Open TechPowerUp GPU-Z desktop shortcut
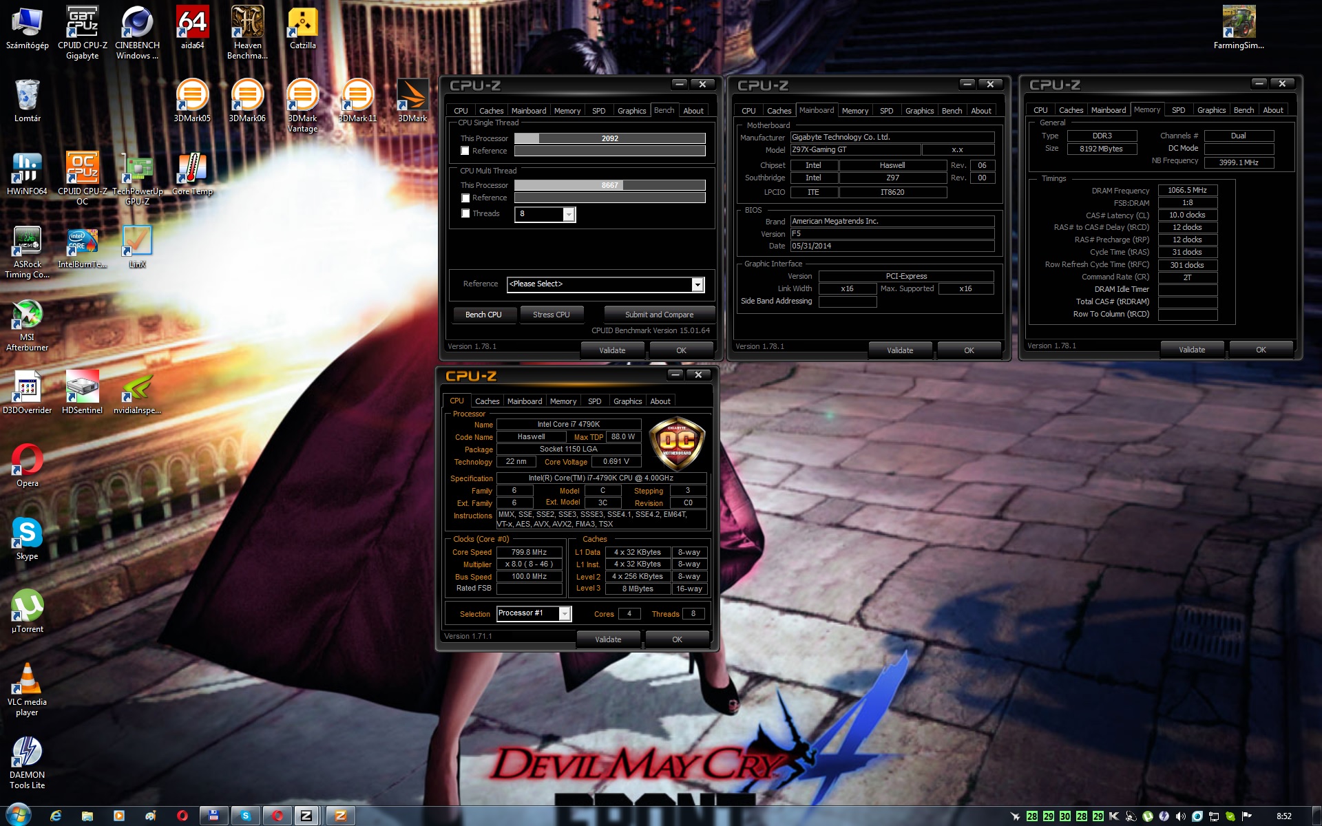Screen dimensions: 1322x826 pos(137,178)
